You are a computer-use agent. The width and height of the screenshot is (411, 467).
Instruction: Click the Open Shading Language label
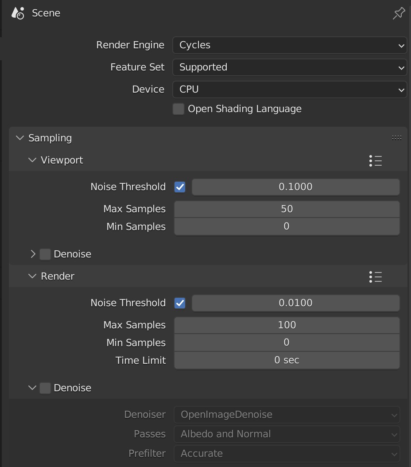pyautogui.click(x=244, y=109)
